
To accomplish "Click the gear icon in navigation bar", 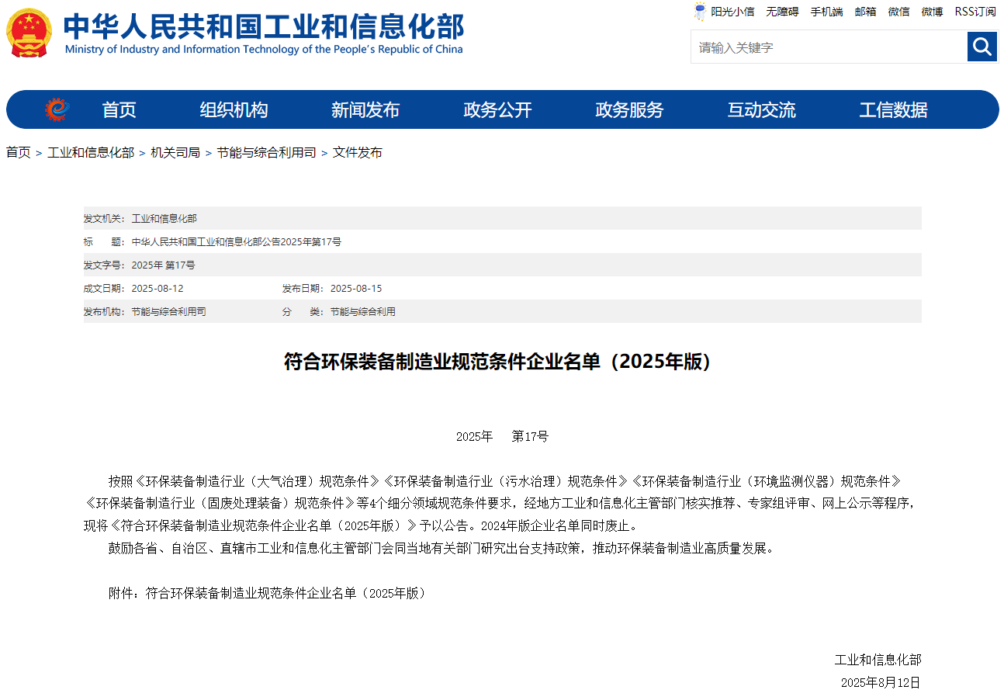I will [x=57, y=109].
